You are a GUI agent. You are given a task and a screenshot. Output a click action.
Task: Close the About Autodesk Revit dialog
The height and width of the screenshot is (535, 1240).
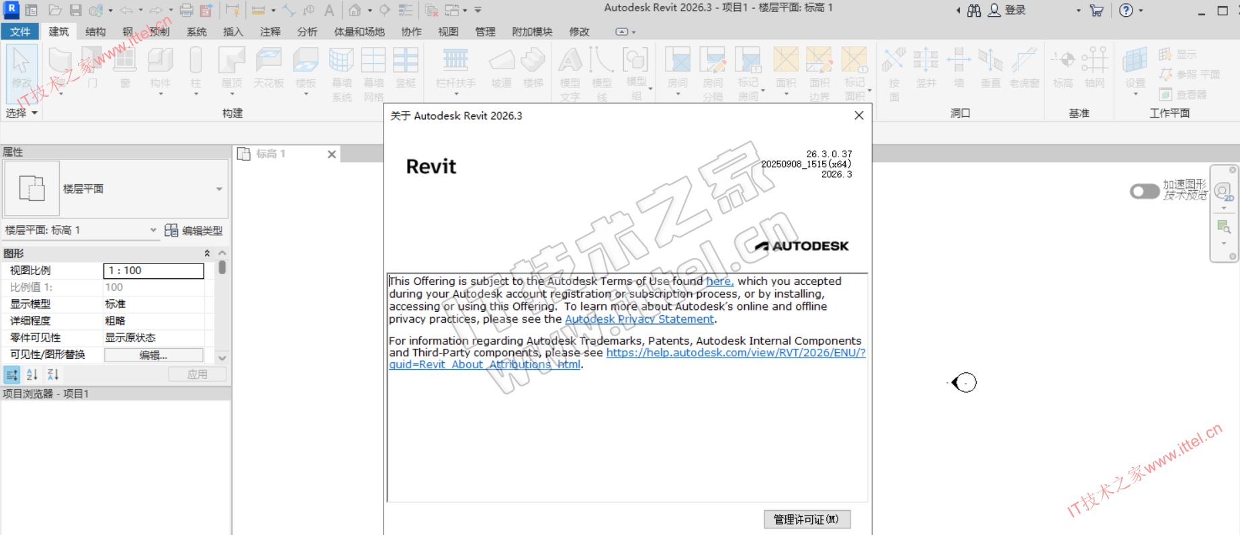(858, 116)
